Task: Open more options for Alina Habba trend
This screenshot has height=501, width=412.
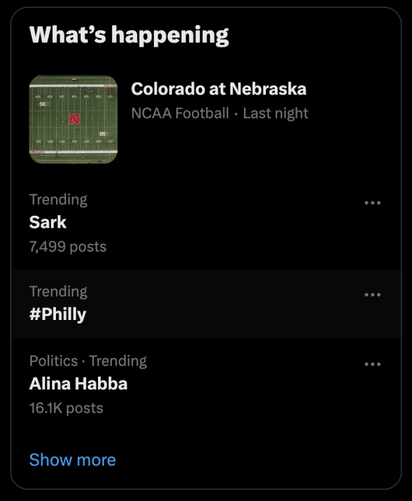Action: coord(373,364)
